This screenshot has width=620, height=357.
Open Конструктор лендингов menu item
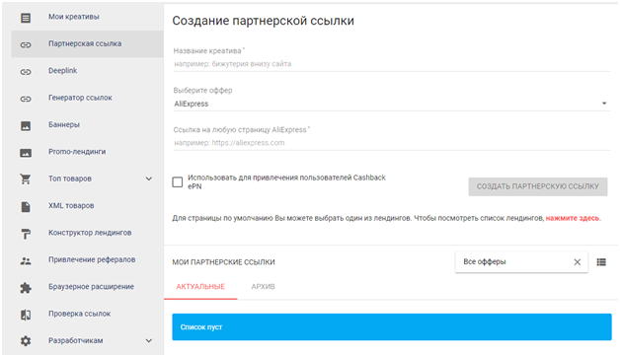87,233
